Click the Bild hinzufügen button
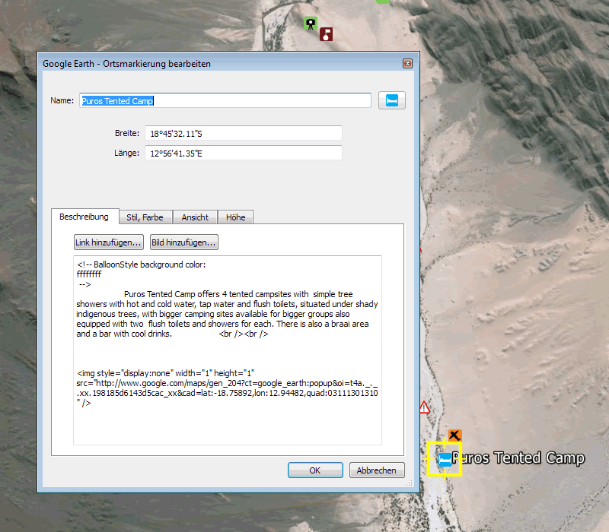Image resolution: width=609 pixels, height=532 pixels. (184, 242)
